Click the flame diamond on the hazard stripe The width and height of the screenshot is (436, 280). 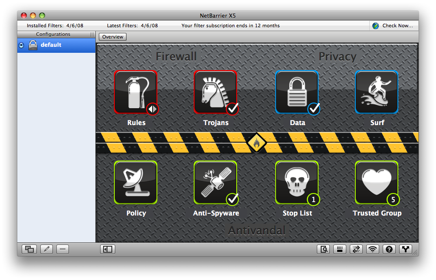[257, 143]
